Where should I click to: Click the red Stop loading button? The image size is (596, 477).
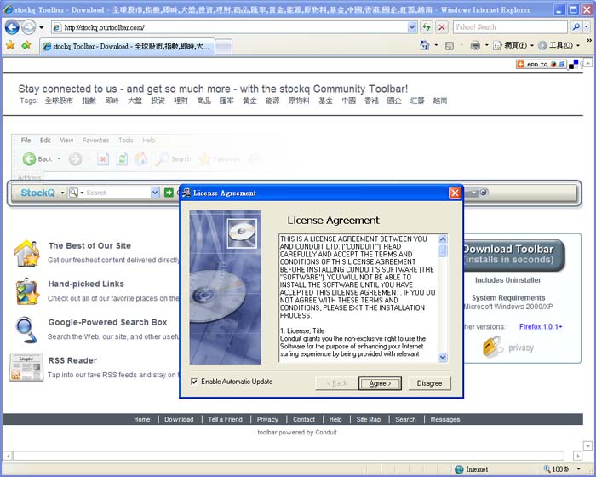pyautogui.click(x=441, y=27)
